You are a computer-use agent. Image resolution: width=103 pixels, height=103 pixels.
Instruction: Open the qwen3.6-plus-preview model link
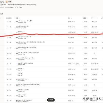tap(25, 63)
